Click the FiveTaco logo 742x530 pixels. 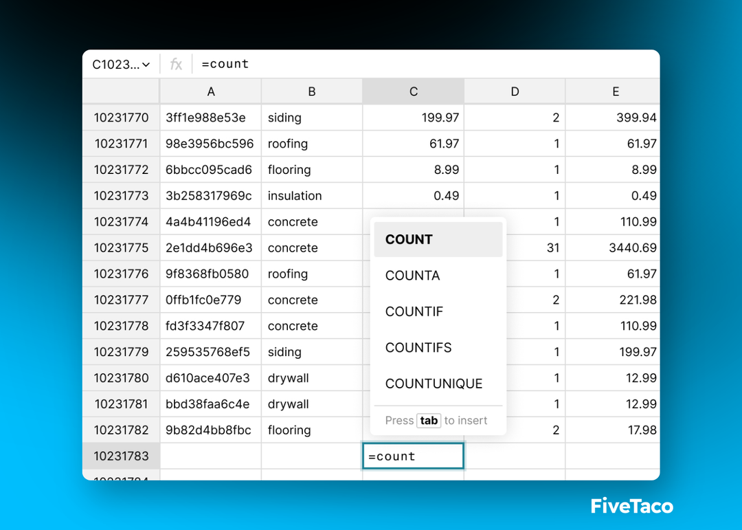[x=631, y=507]
